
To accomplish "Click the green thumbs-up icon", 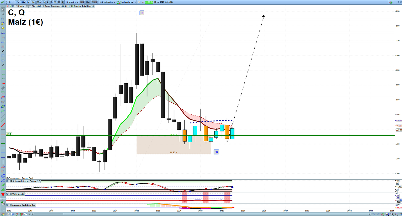I will tap(3, 189).
